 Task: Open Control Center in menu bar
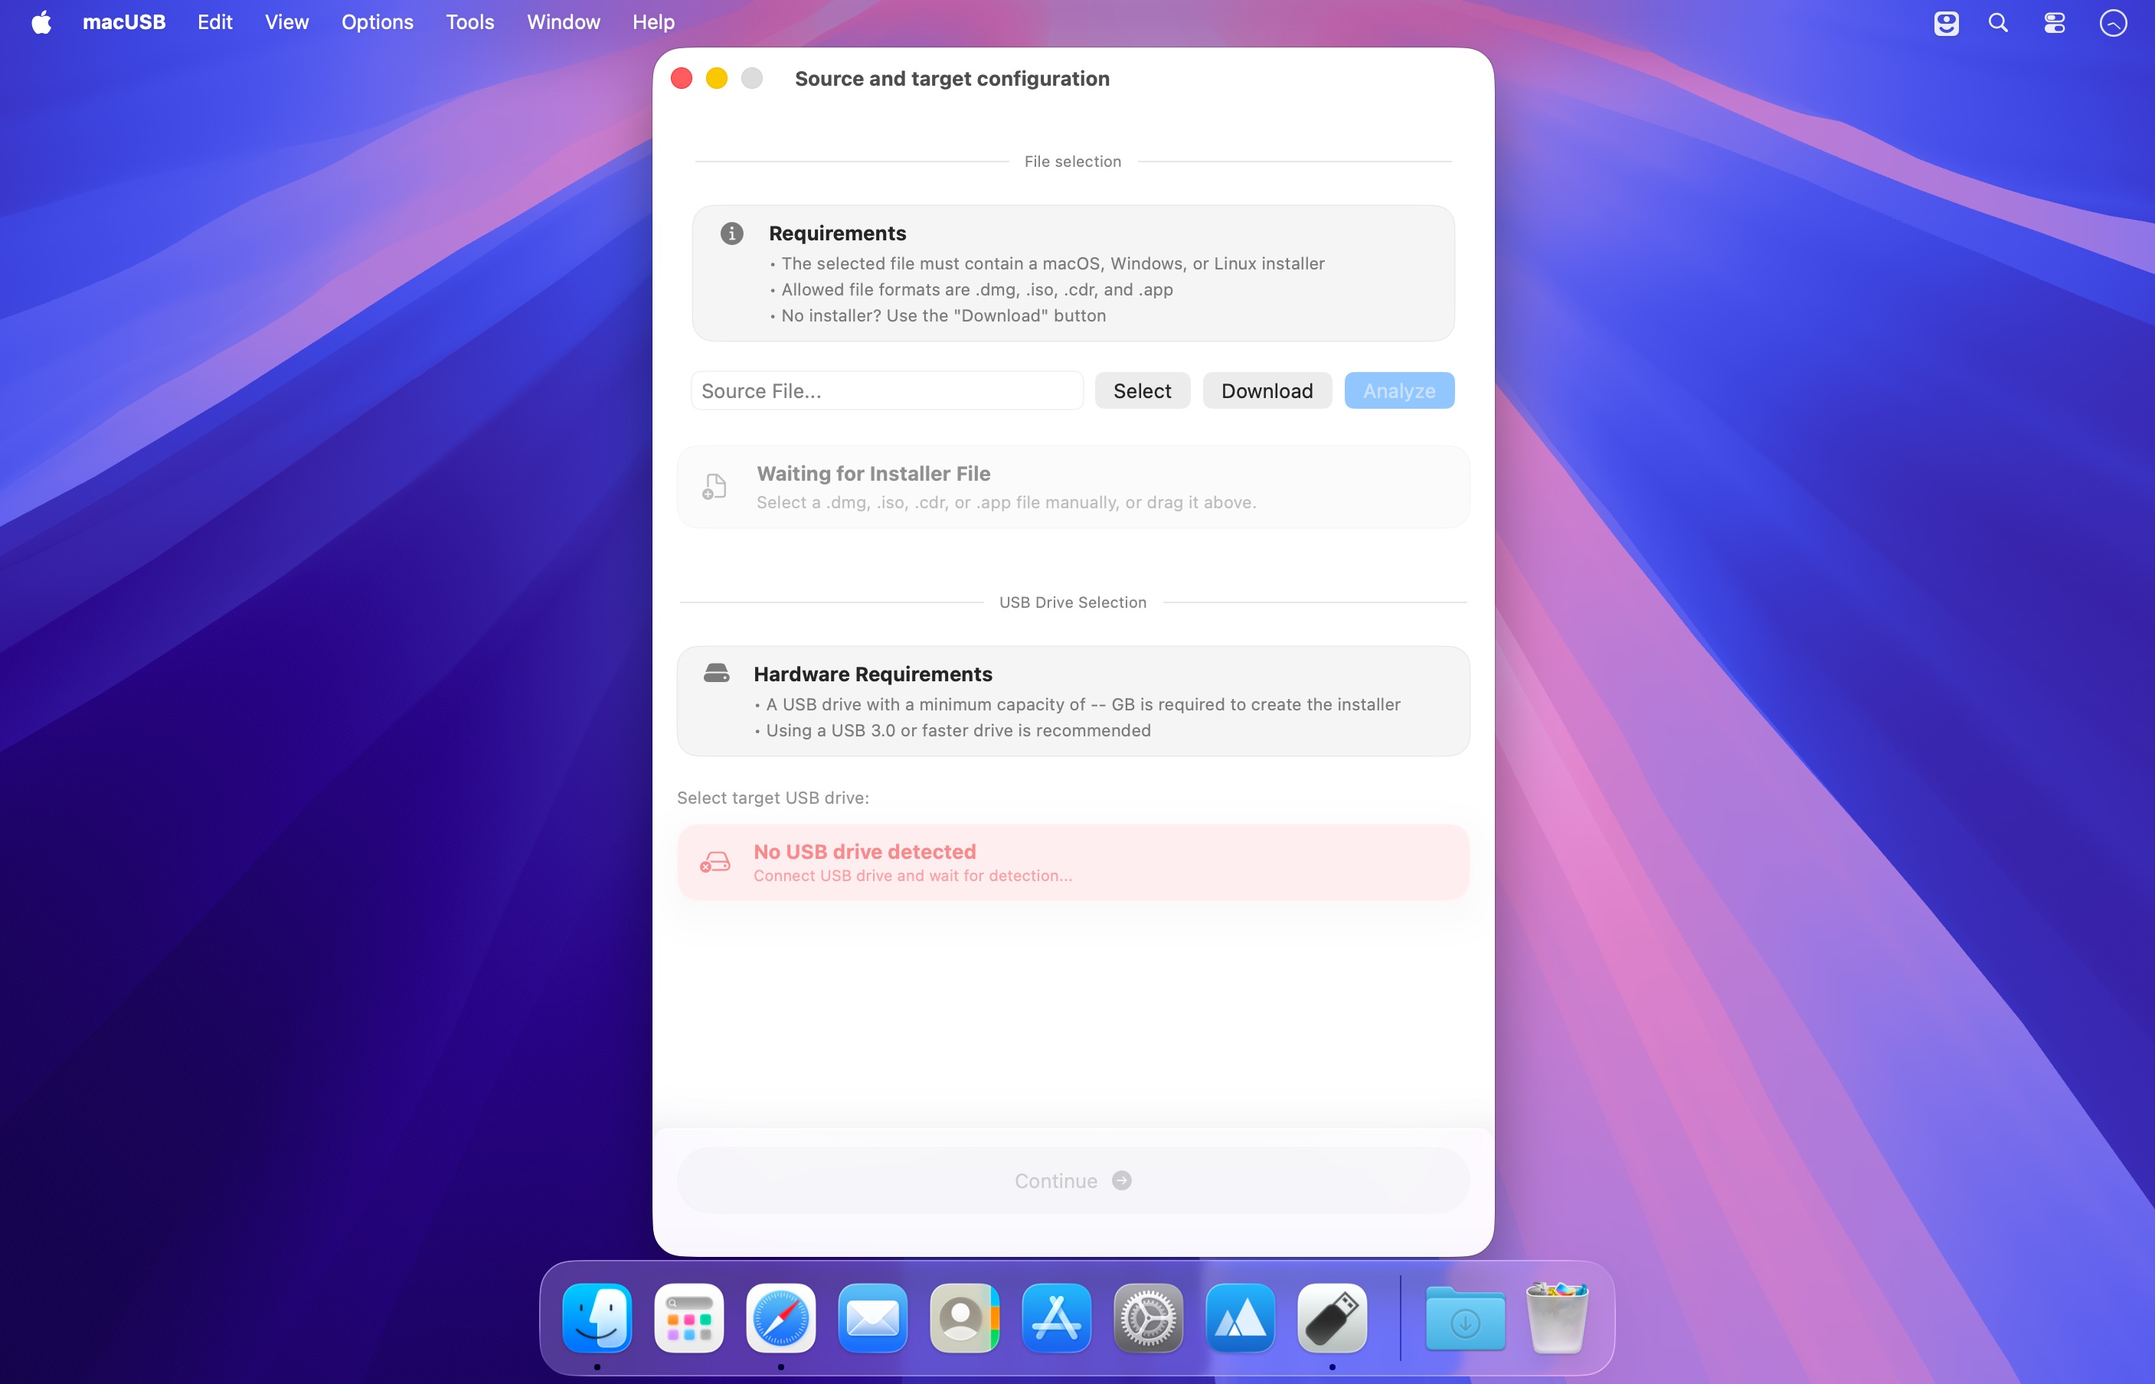(x=2055, y=22)
